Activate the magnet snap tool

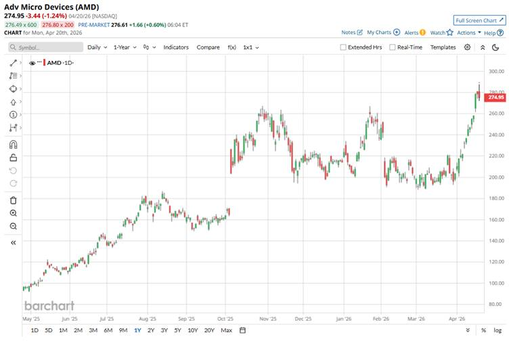(x=13, y=144)
